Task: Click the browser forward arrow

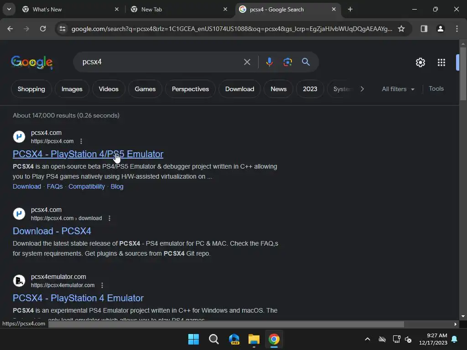Action: [26, 29]
